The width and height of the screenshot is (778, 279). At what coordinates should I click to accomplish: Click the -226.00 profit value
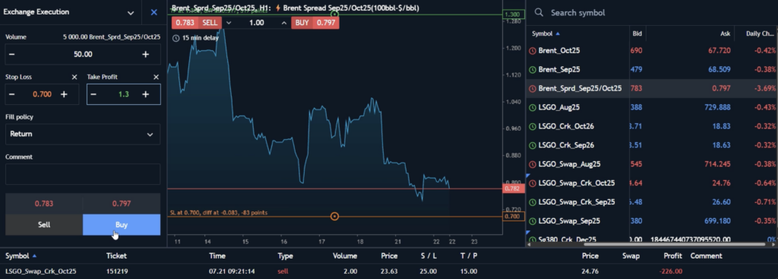coord(672,271)
